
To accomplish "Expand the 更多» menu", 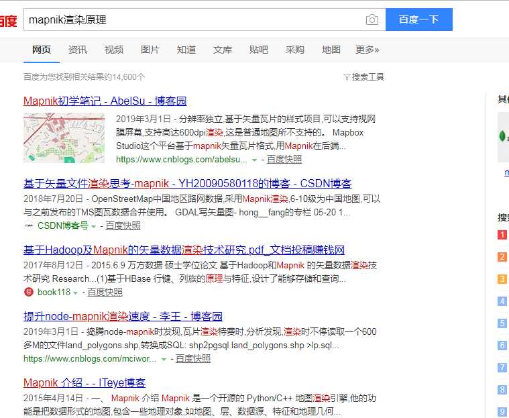I will pos(367,50).
